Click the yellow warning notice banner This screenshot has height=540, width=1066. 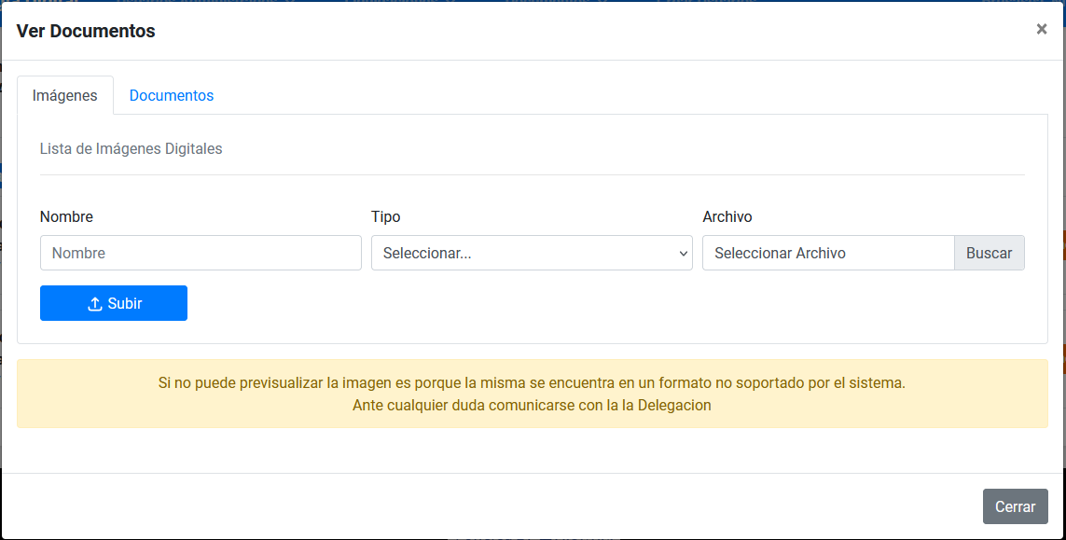(533, 394)
